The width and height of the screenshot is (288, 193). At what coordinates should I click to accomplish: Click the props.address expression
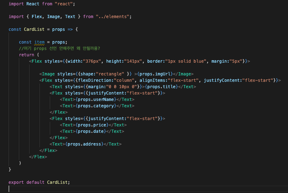[84, 144]
